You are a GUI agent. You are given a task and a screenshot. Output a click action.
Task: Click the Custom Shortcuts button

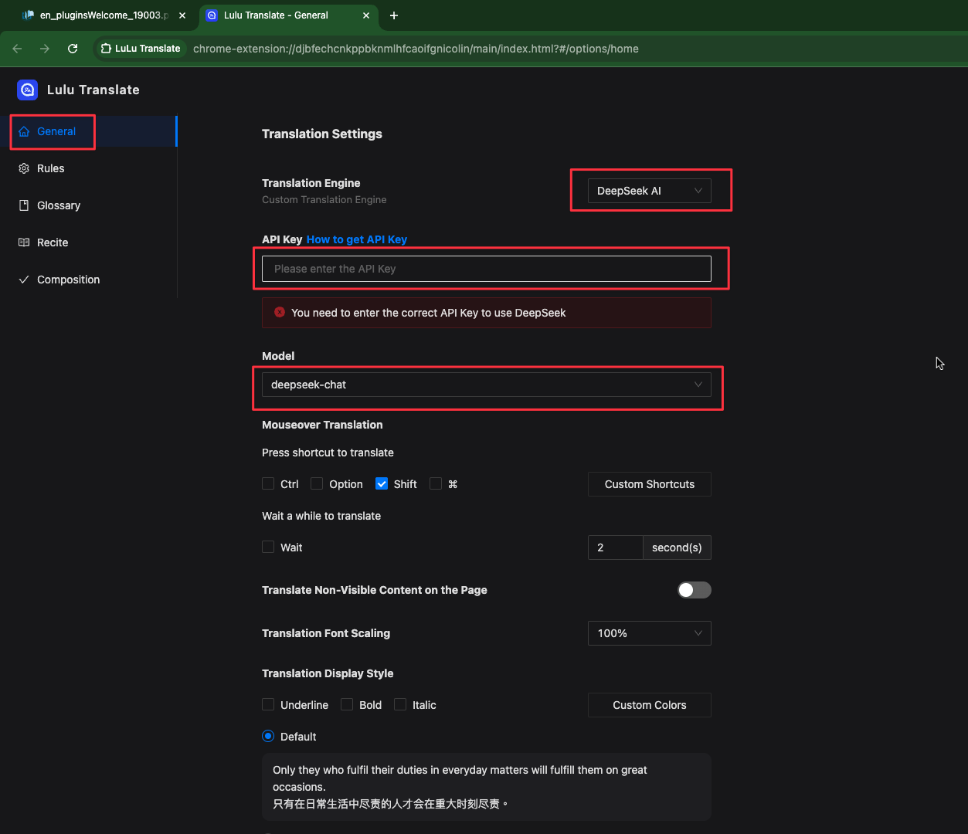click(x=649, y=484)
